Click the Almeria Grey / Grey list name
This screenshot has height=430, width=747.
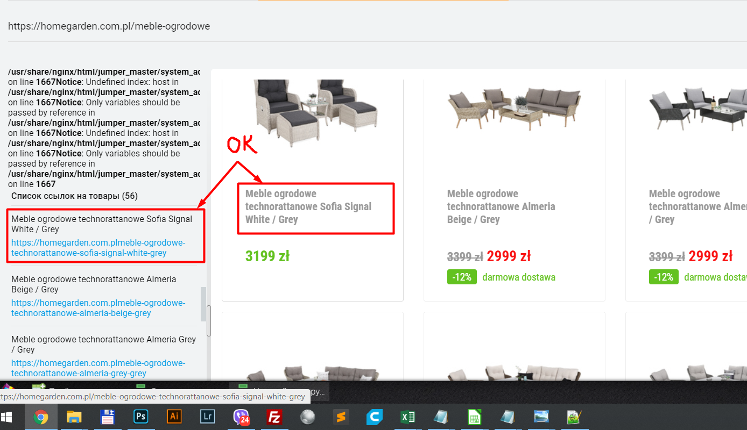click(104, 344)
